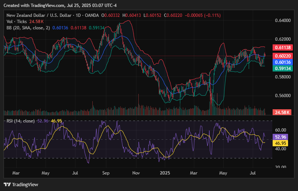
Task: Click the 0.58000 price axis label
Action: (x=283, y=77)
